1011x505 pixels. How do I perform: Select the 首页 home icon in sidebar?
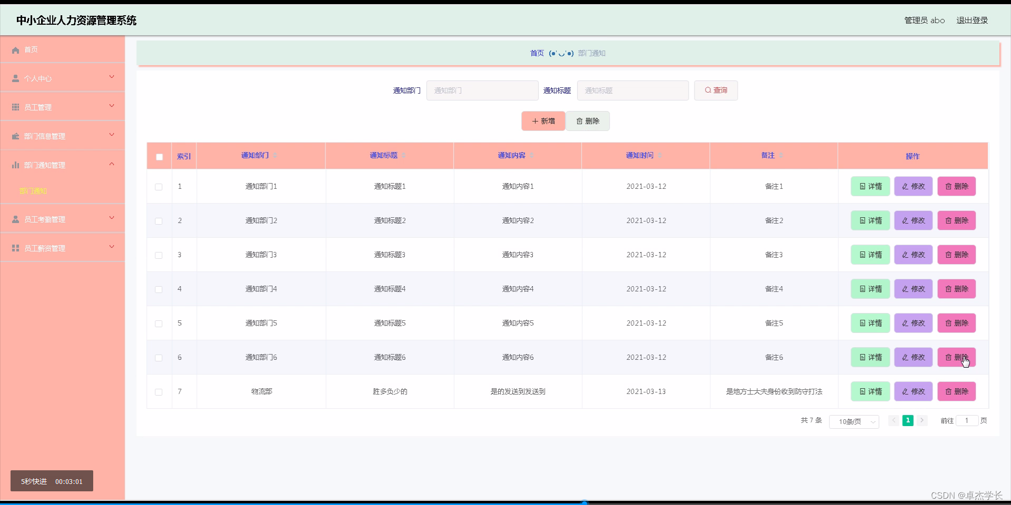pos(16,49)
